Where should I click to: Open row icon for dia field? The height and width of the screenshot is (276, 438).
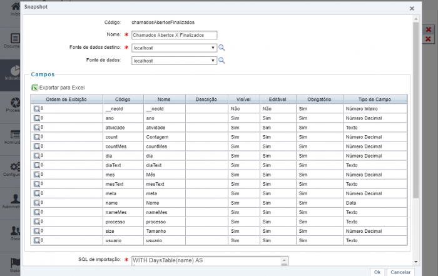pos(36,156)
